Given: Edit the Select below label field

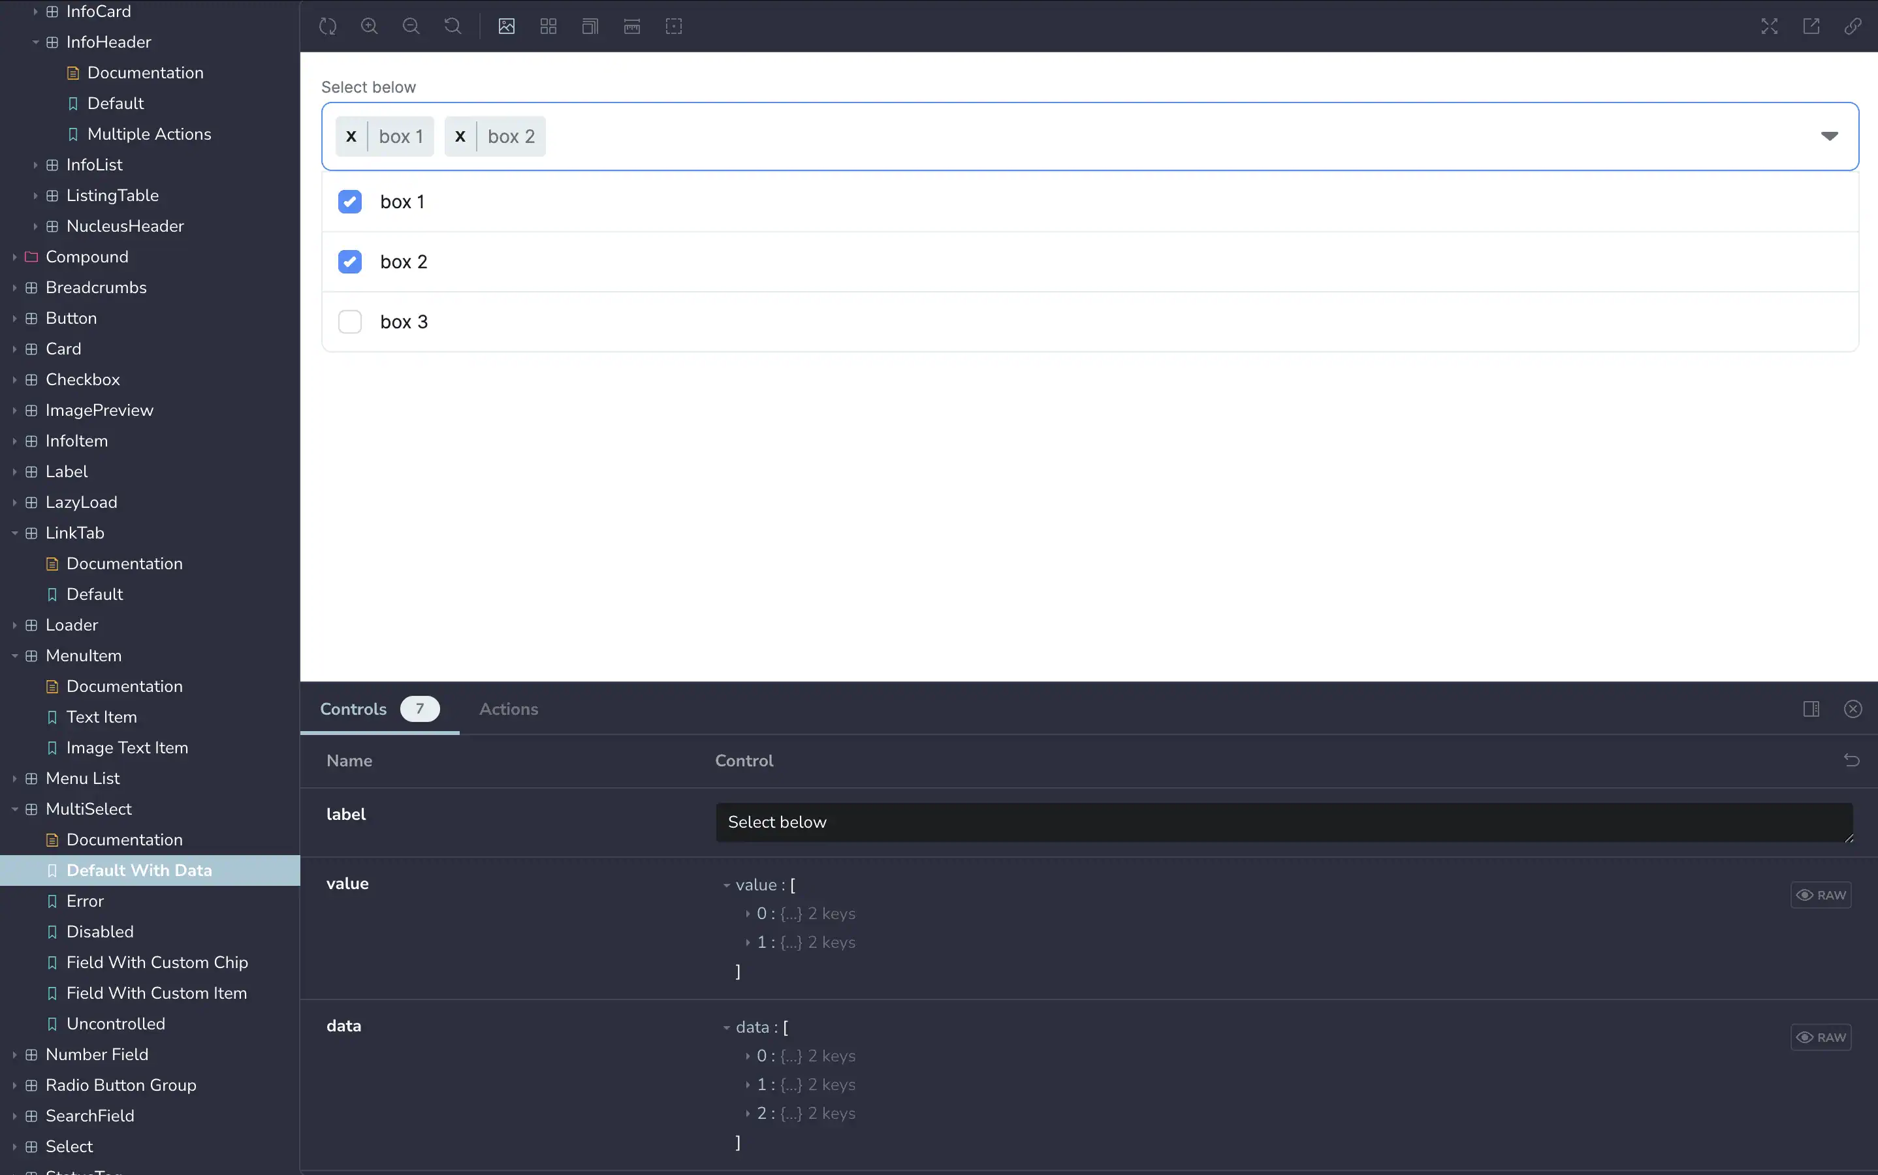Looking at the screenshot, I should [x=1282, y=821].
